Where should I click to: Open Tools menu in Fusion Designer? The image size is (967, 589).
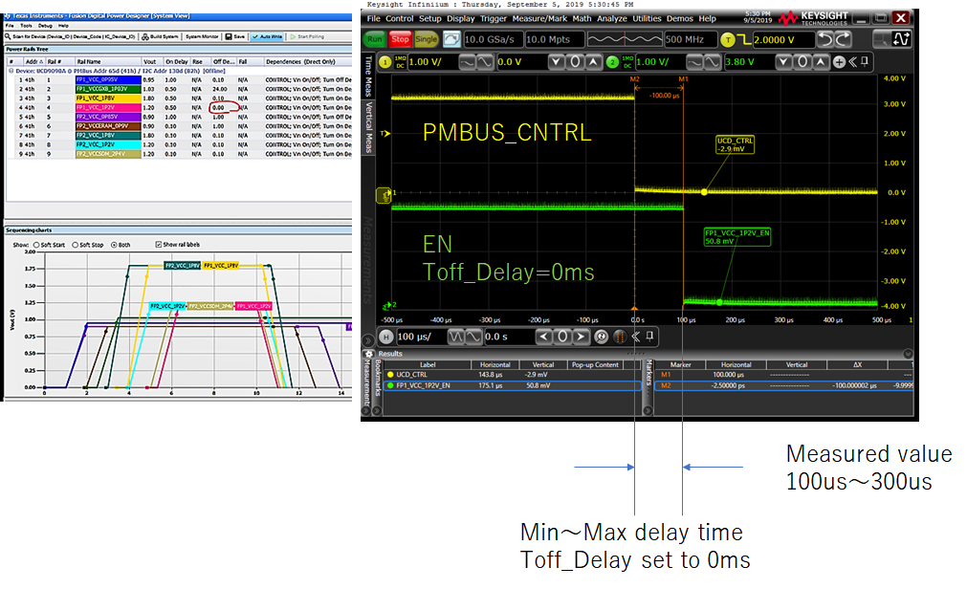[x=26, y=26]
